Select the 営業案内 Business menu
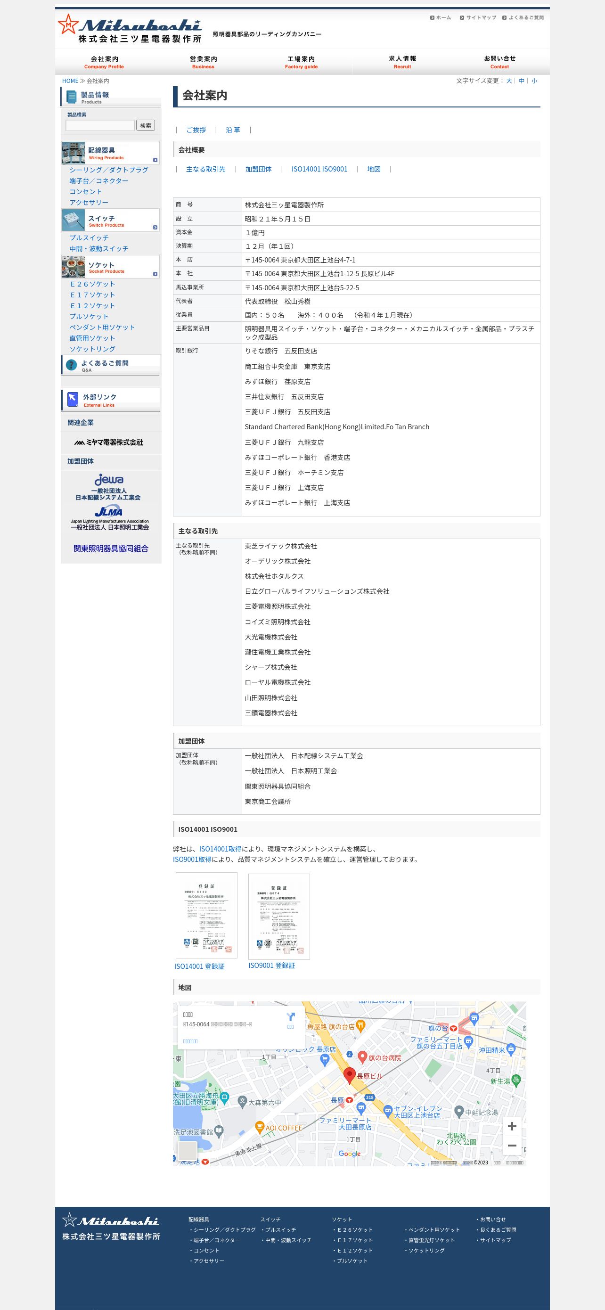The height and width of the screenshot is (1310, 605). click(x=204, y=62)
